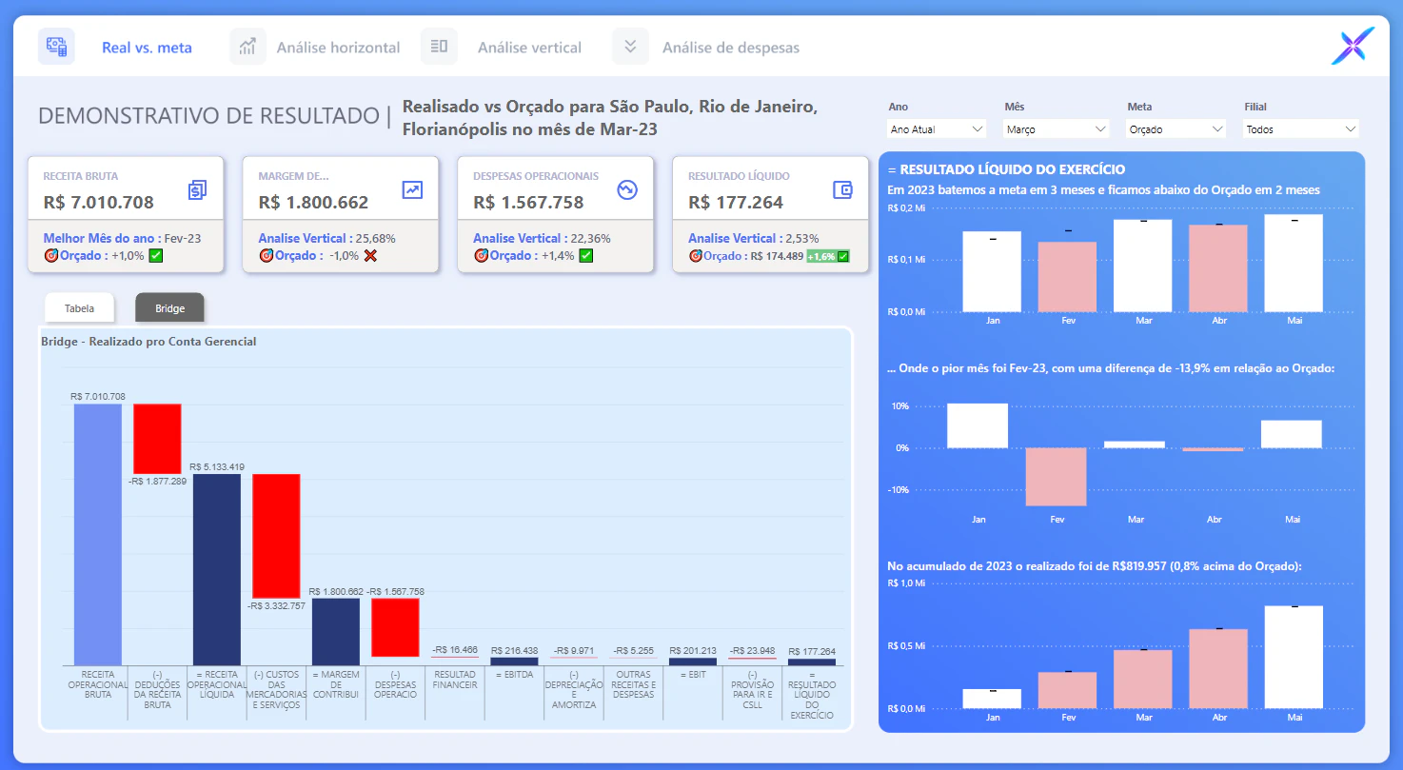Click the colorful X logo
The height and width of the screenshot is (770, 1403).
click(1354, 47)
